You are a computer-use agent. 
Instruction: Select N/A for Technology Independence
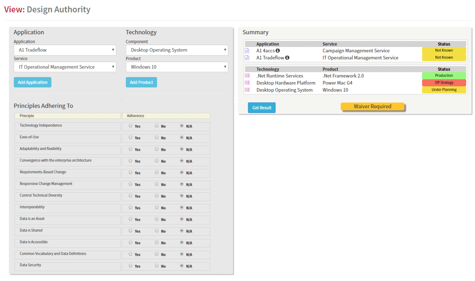(x=182, y=125)
